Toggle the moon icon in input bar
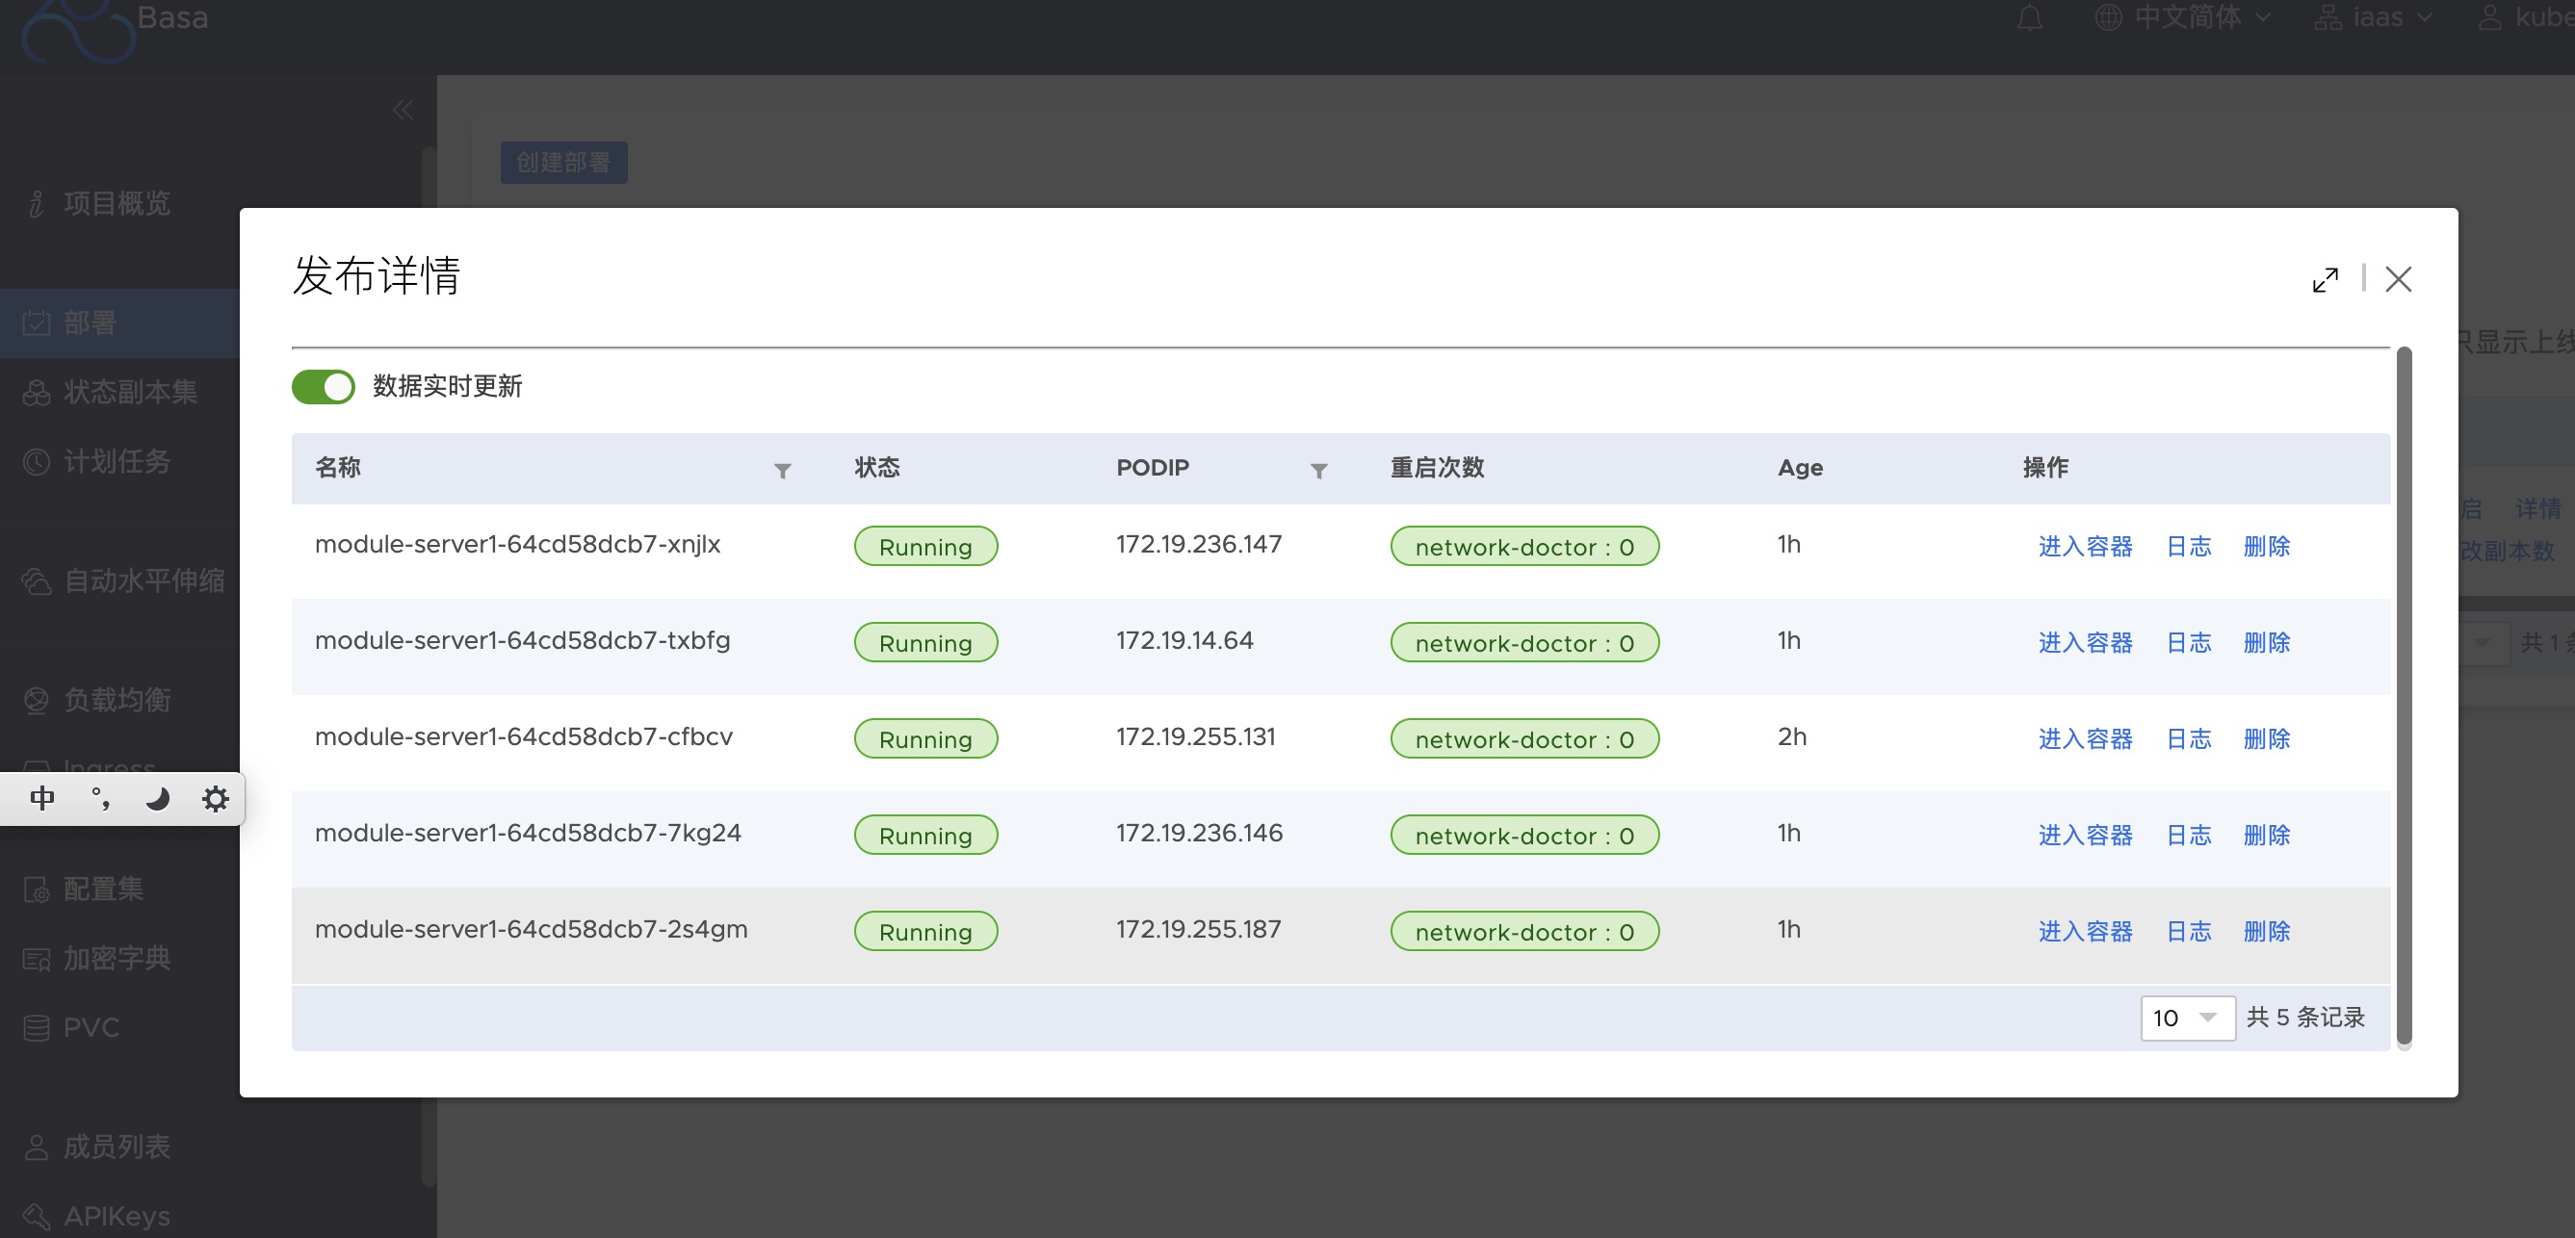Image resolution: width=2575 pixels, height=1238 pixels. [158, 798]
